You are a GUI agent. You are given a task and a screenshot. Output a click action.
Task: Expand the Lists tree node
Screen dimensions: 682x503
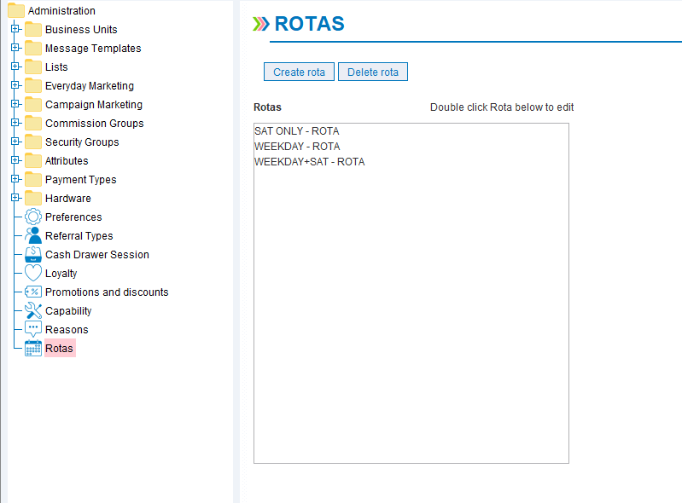[x=15, y=66]
